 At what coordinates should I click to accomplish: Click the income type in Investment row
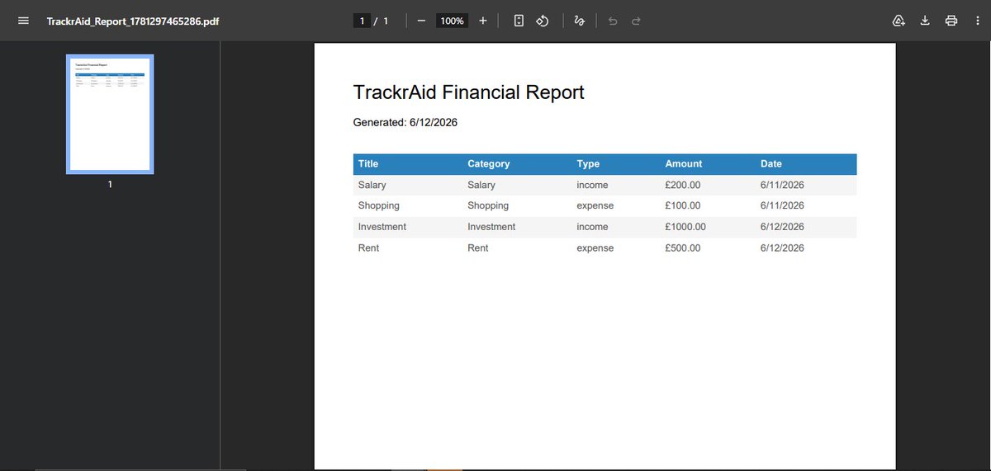(x=592, y=227)
